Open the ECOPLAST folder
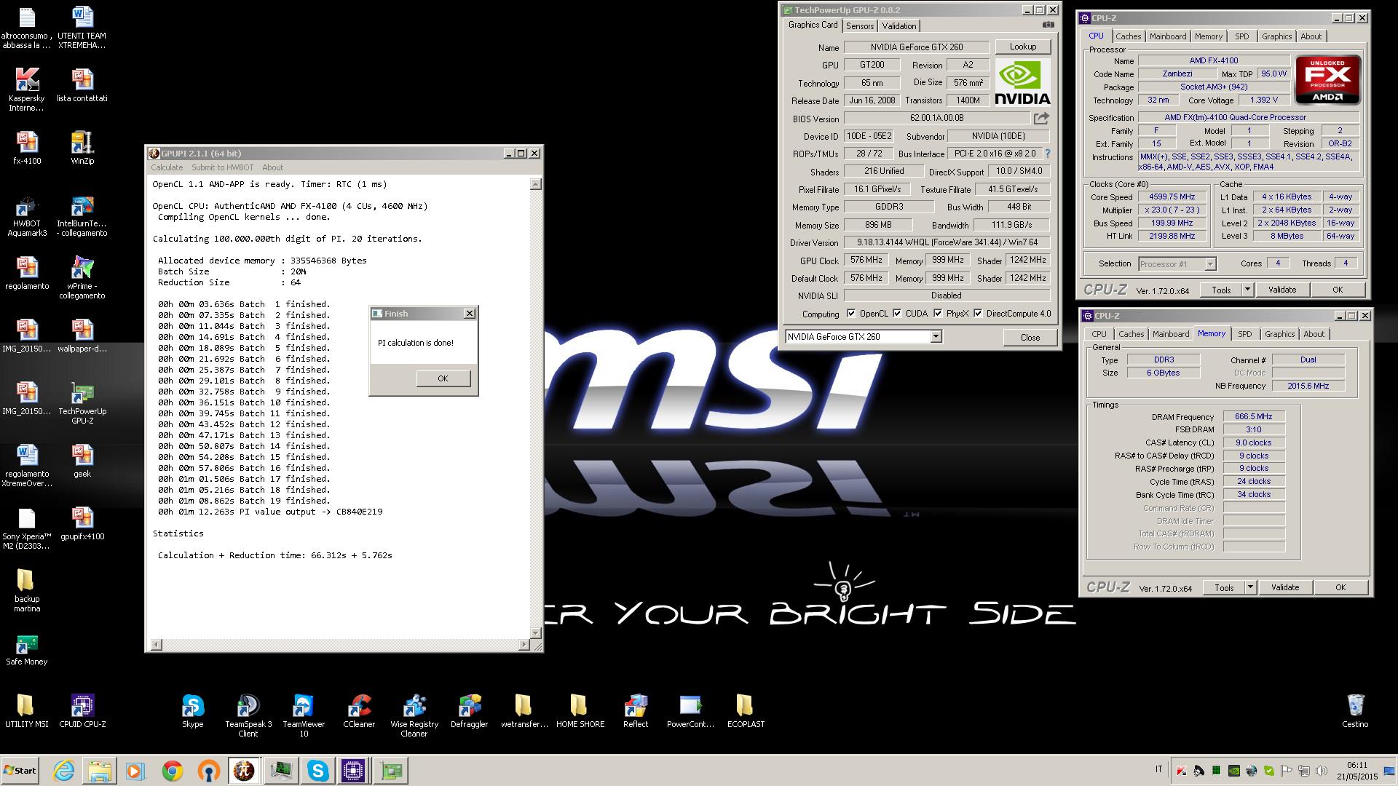Viewport: 1398px width, 786px height. [x=746, y=711]
